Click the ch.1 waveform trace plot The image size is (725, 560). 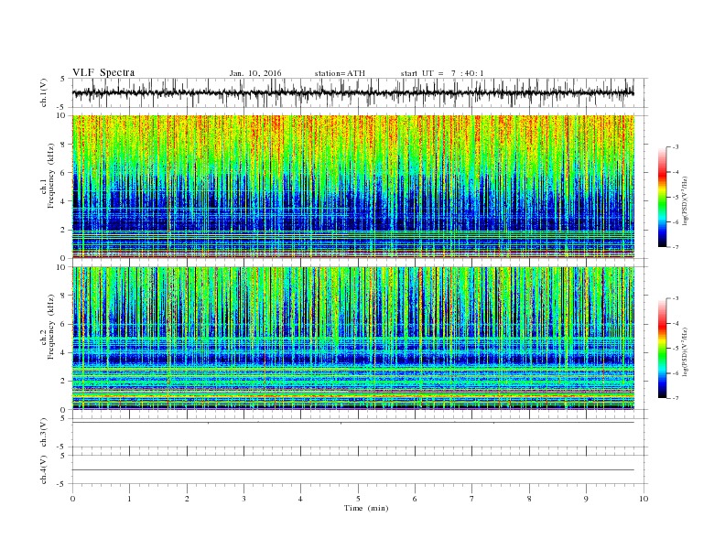353,92
